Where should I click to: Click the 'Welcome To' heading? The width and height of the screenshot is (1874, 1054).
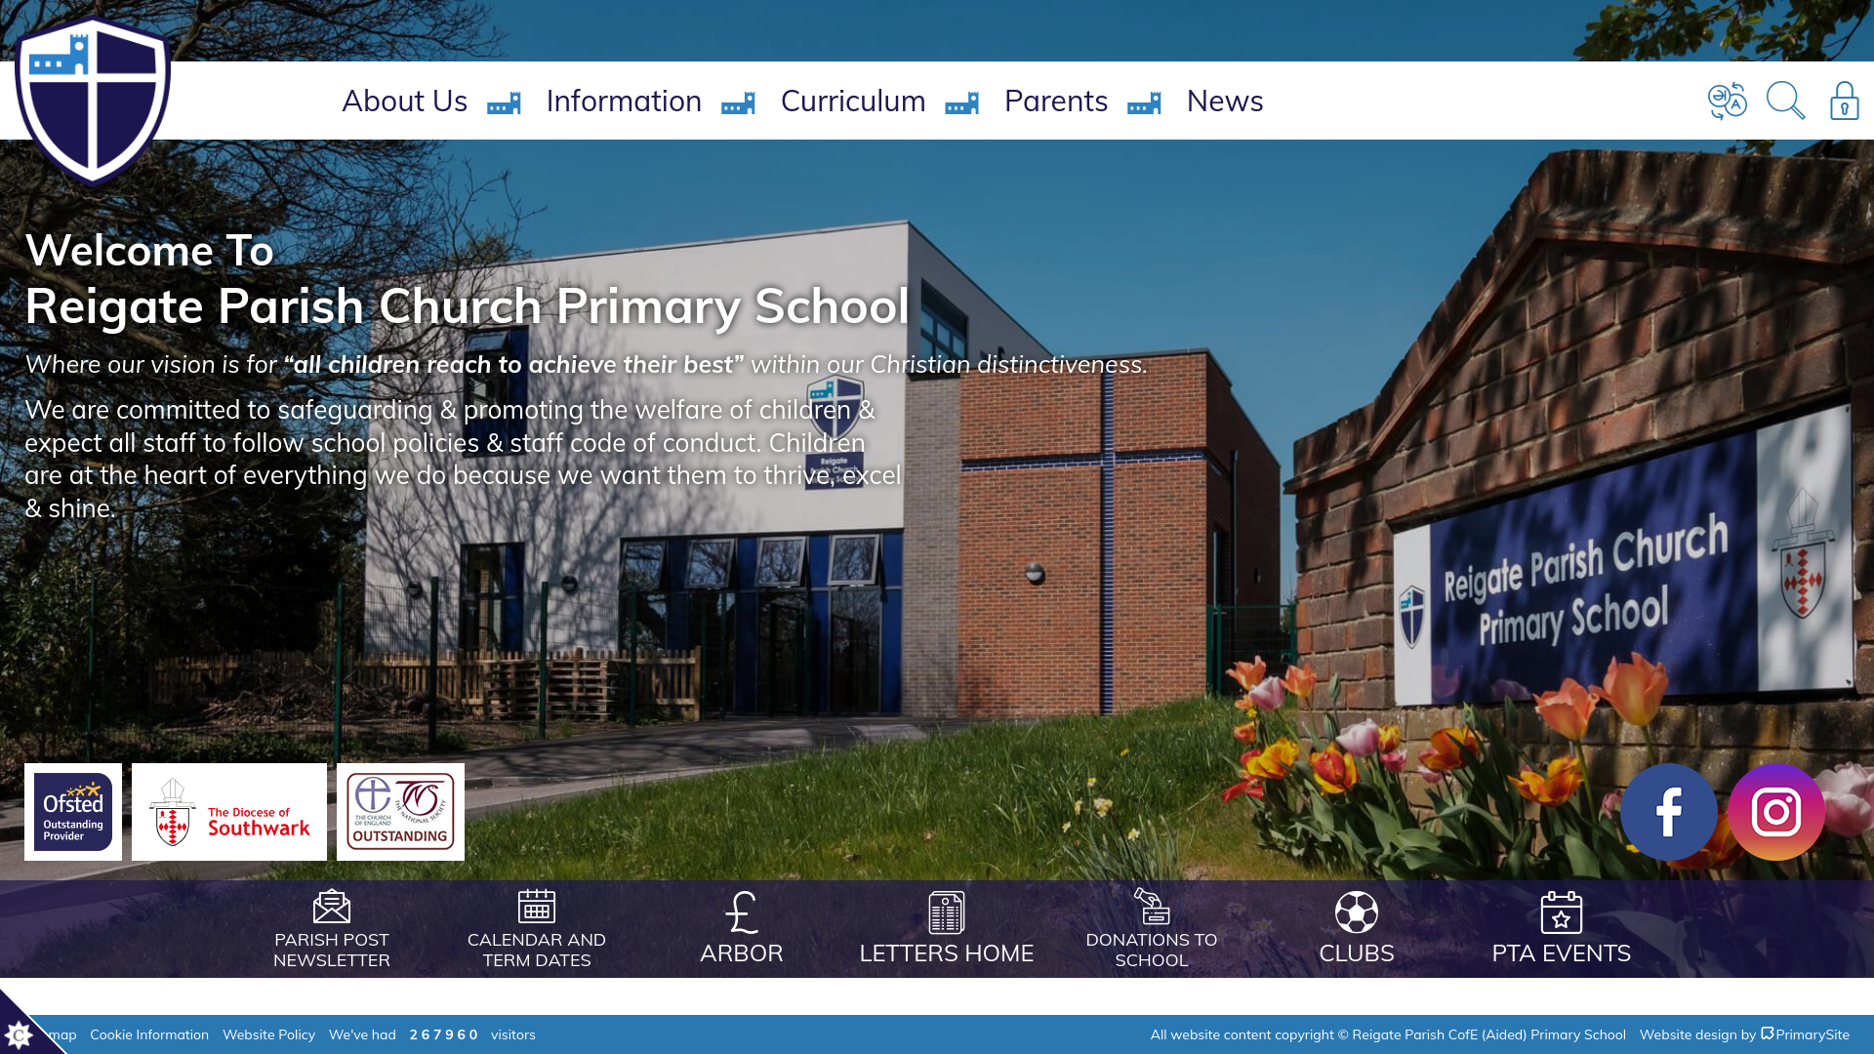tap(149, 251)
